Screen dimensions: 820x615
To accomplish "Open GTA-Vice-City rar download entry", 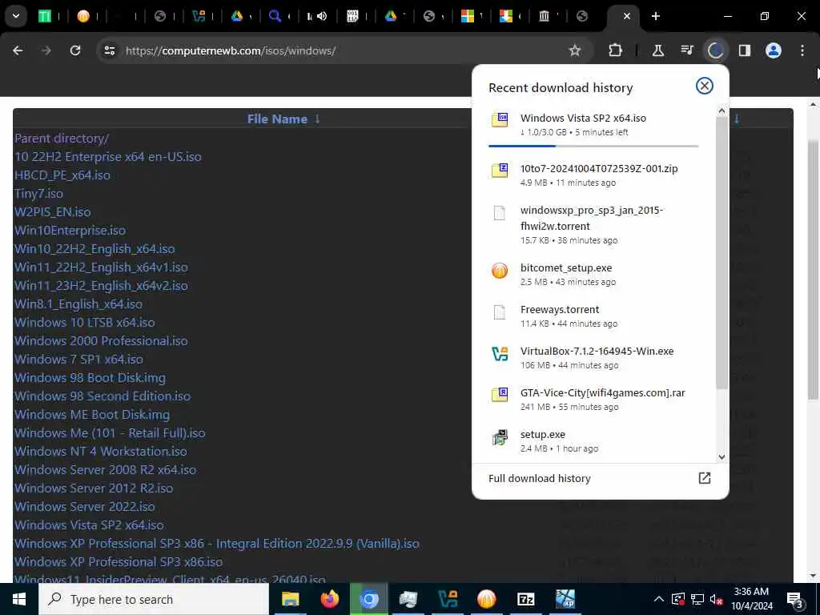I will point(593,400).
